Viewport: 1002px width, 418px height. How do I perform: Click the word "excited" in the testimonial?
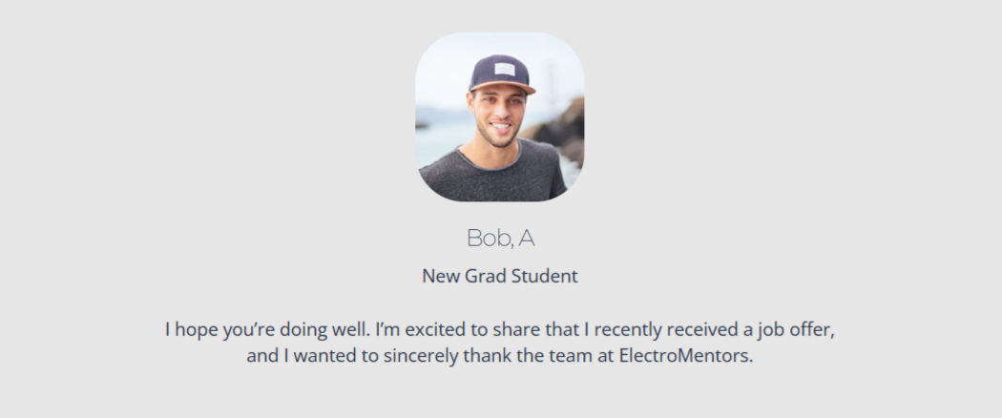click(x=449, y=330)
